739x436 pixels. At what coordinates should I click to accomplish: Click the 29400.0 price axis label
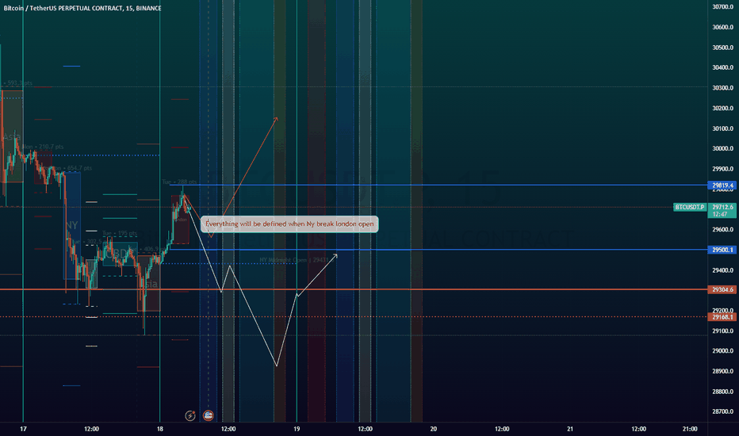click(722, 270)
